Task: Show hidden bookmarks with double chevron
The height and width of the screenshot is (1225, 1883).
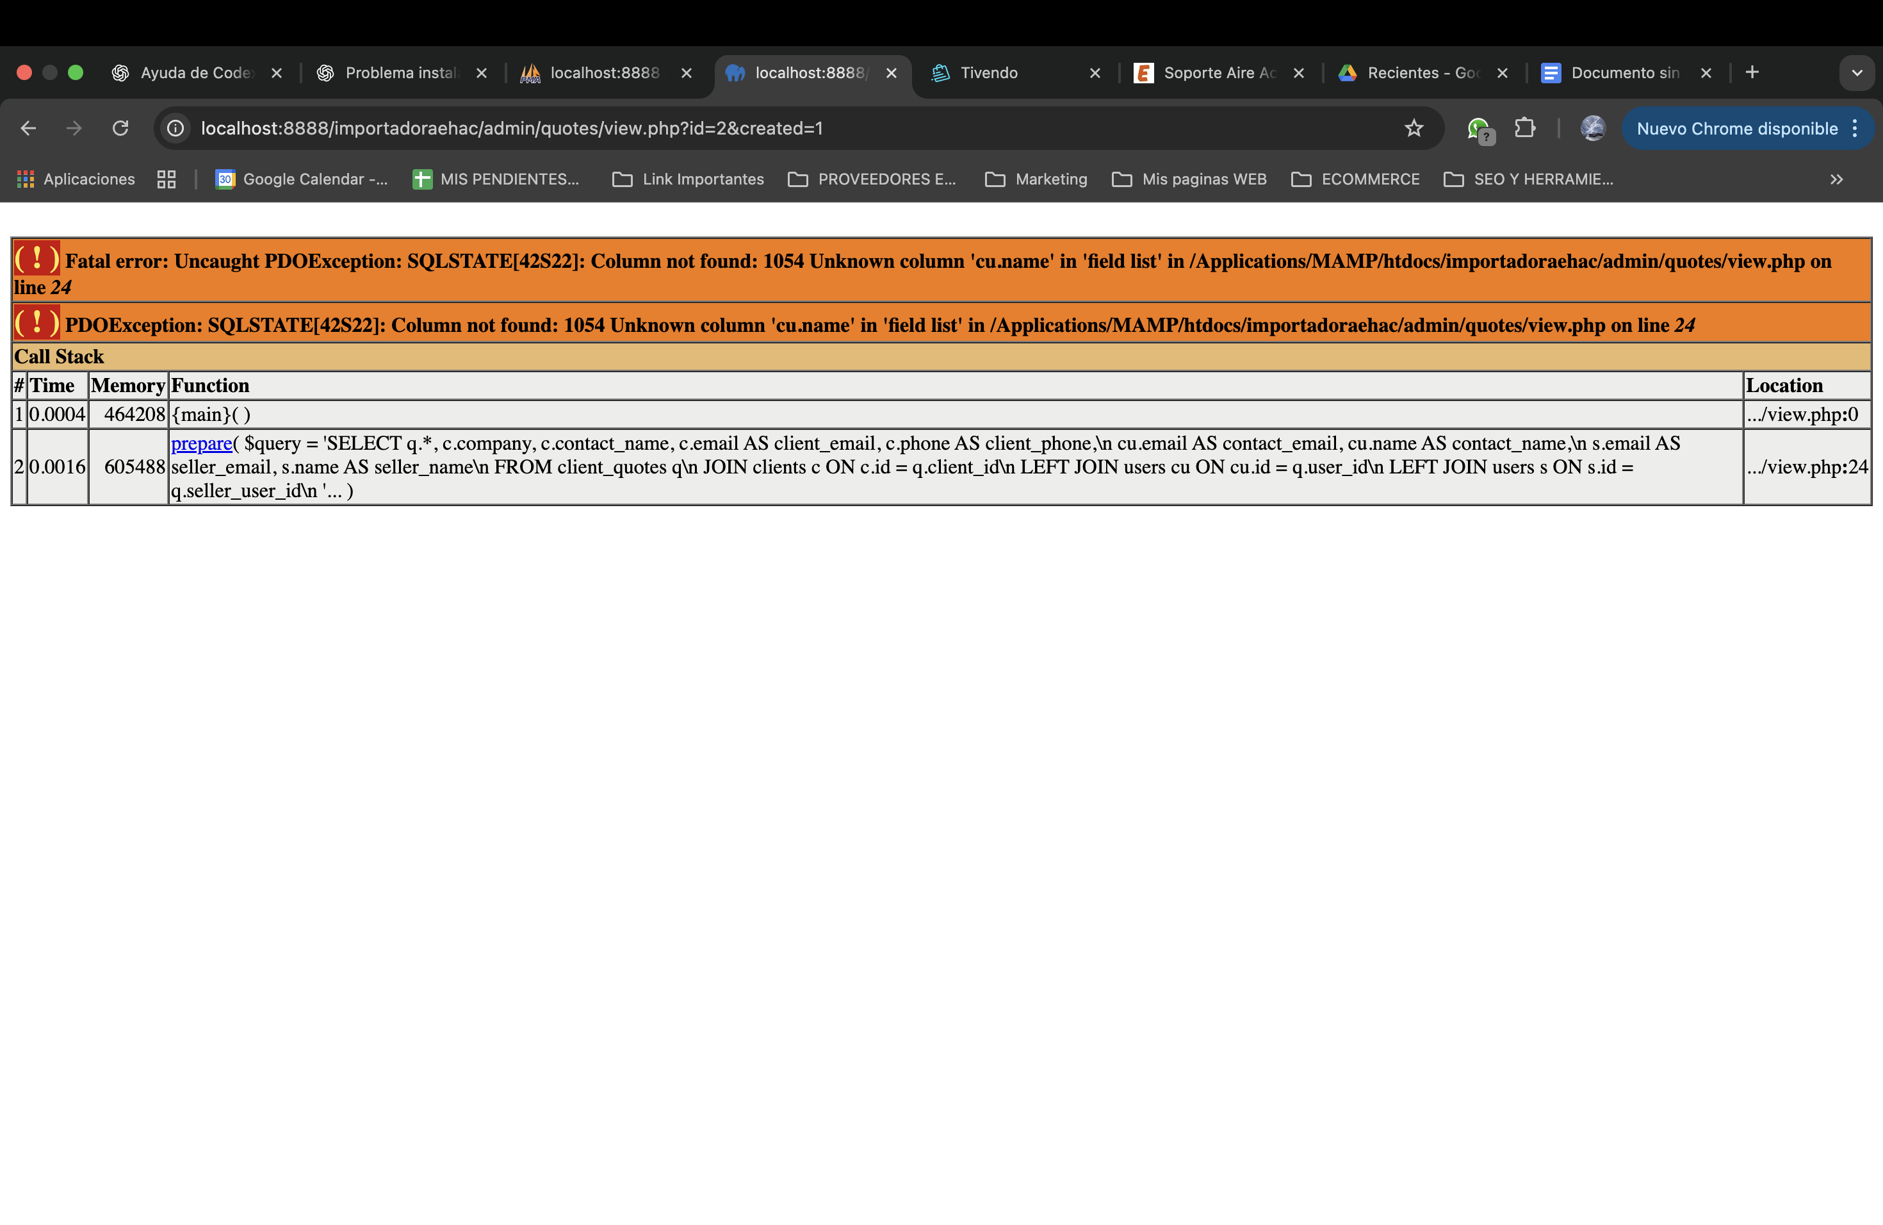Action: click(1836, 179)
